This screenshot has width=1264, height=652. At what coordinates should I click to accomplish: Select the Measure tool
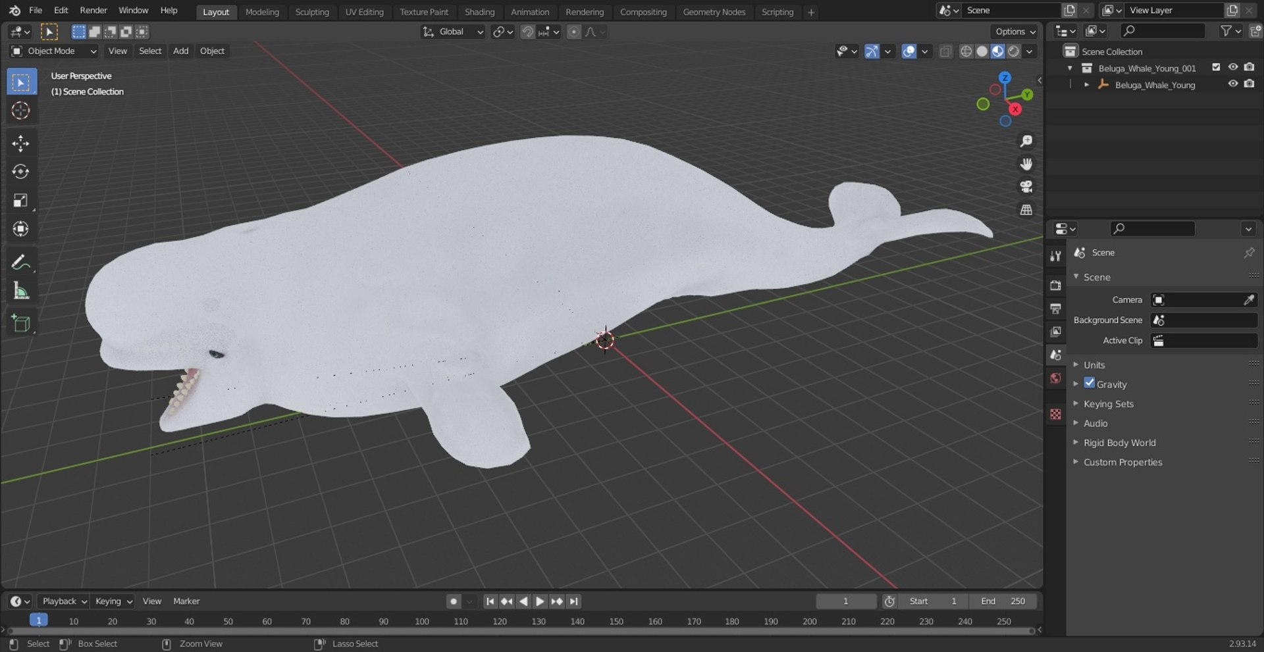click(21, 291)
